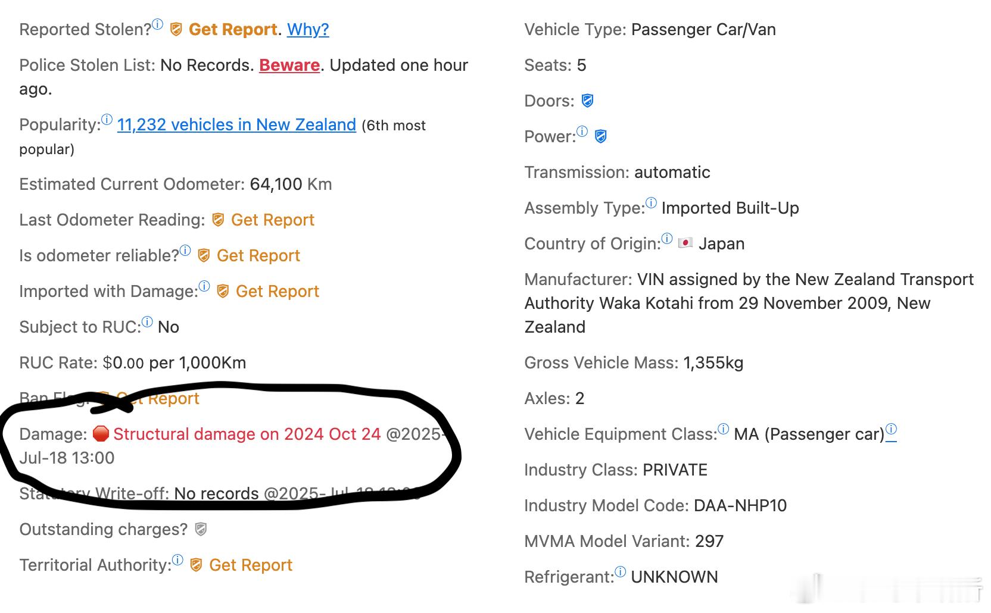Open the 11,232 vehicles in New Zealand link

click(236, 124)
